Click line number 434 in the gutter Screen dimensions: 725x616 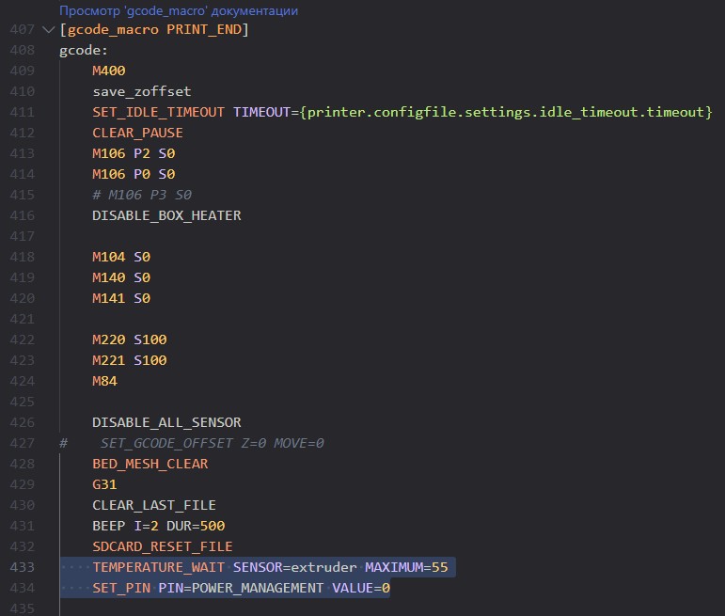23,589
